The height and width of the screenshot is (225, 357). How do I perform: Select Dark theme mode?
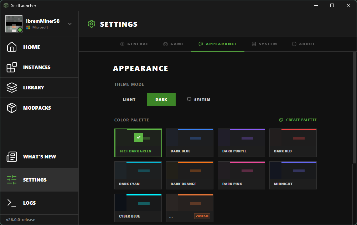tap(161, 100)
